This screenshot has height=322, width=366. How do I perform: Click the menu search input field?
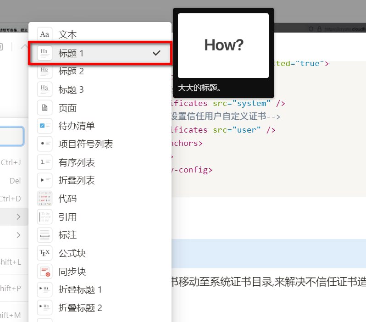pyautogui.click(x=11, y=137)
